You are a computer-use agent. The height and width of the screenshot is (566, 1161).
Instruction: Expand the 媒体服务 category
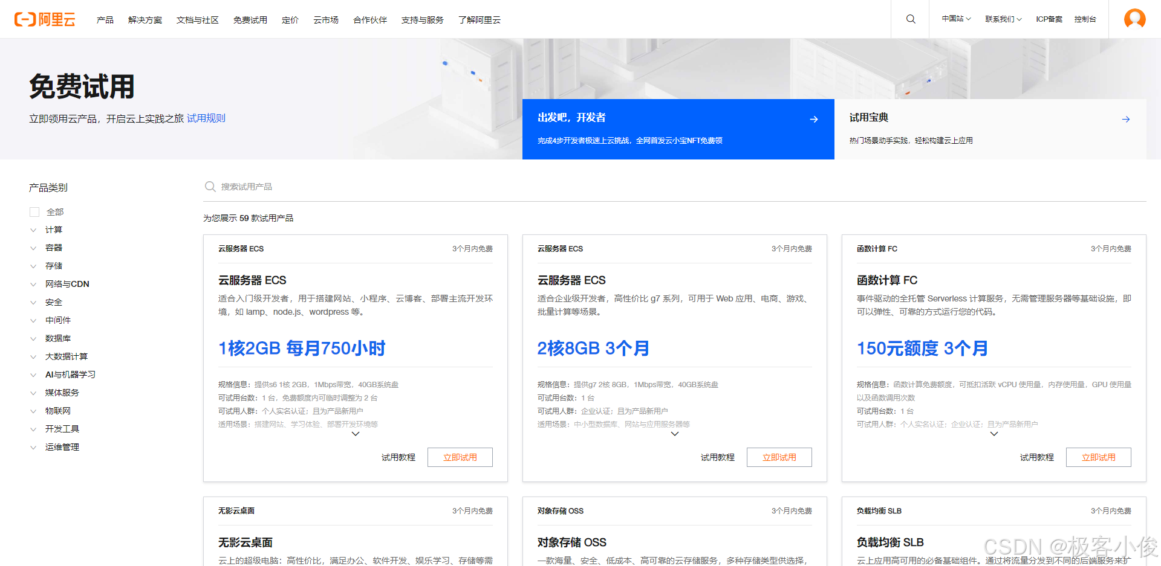click(33, 393)
